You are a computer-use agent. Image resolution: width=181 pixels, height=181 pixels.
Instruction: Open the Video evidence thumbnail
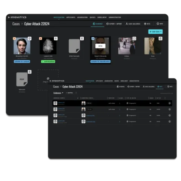(x=127, y=46)
